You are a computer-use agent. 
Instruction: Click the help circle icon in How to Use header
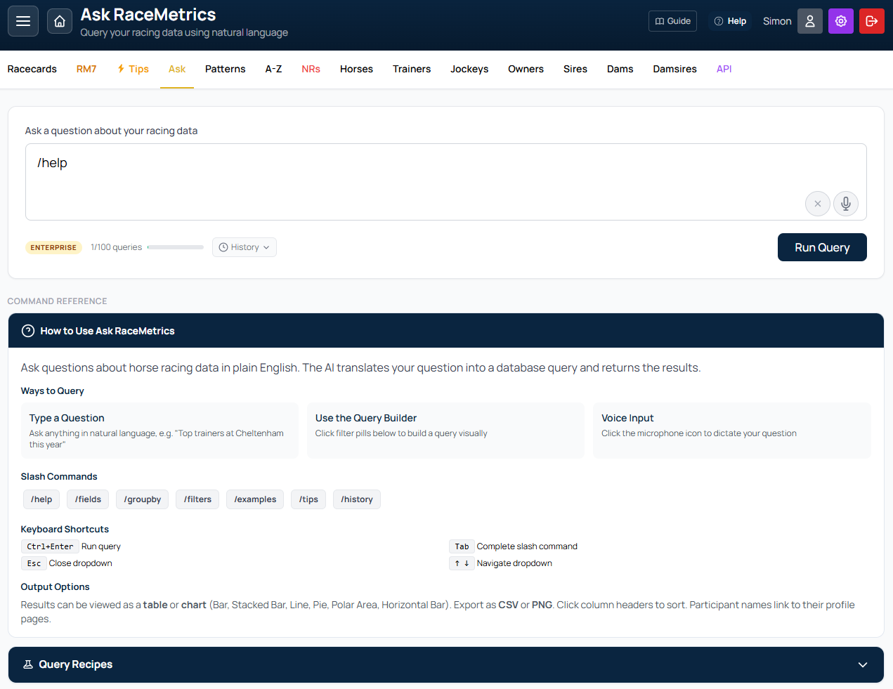pyautogui.click(x=28, y=331)
